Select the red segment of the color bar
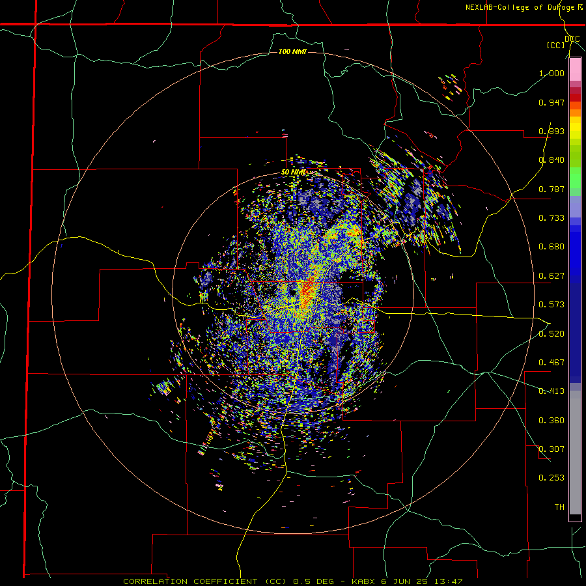 575,98
